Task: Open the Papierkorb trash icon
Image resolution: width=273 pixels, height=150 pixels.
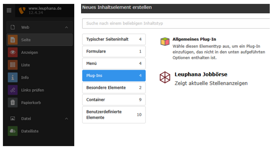Action: click(13, 103)
